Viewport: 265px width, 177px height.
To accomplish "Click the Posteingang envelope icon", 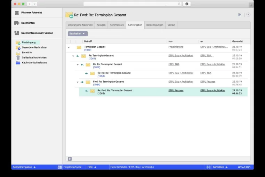I will coord(18,43).
